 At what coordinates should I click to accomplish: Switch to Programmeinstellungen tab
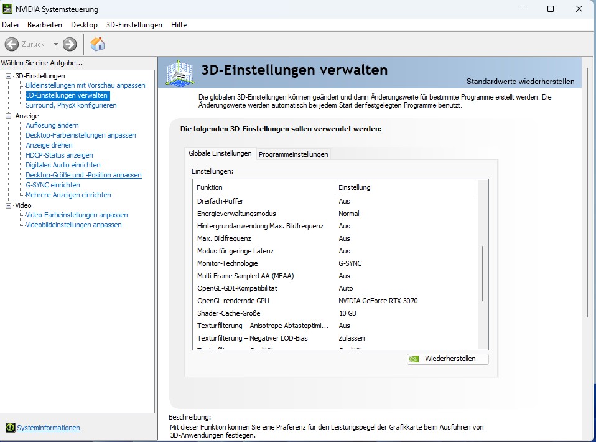click(x=294, y=154)
